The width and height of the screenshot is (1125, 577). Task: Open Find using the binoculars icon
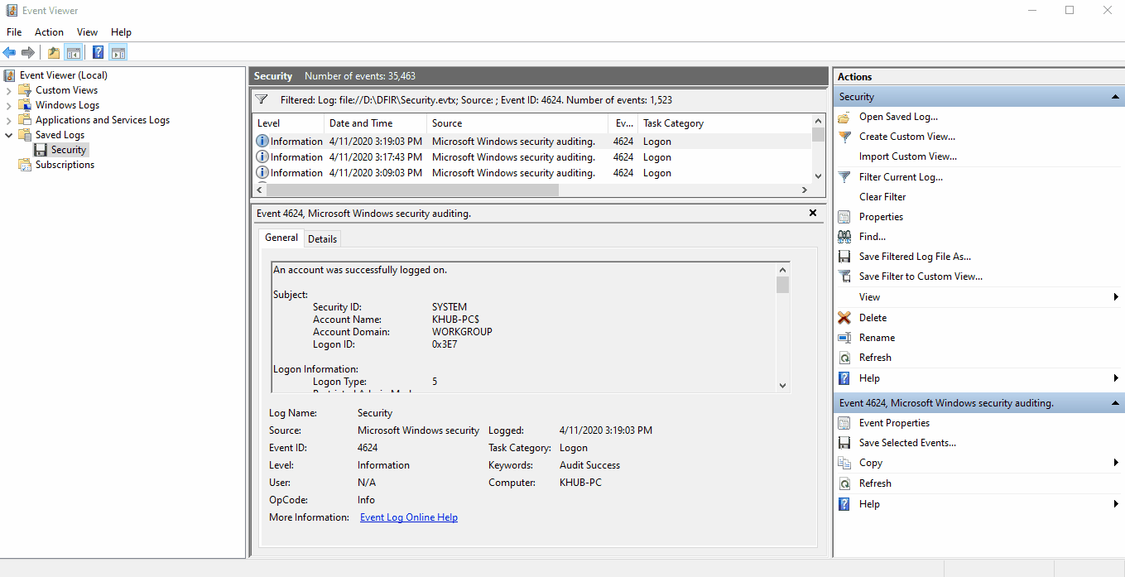coord(844,236)
